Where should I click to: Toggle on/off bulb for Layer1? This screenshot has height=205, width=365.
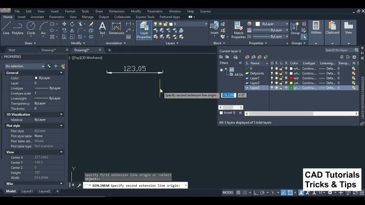[271, 78]
